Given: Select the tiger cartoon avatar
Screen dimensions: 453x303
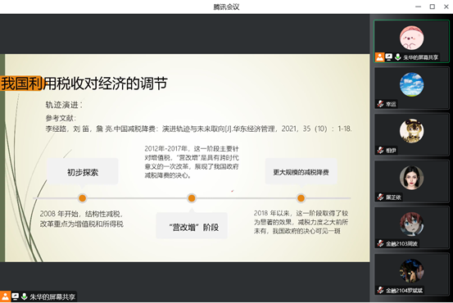Looking at the screenshot, I should [x=412, y=131].
